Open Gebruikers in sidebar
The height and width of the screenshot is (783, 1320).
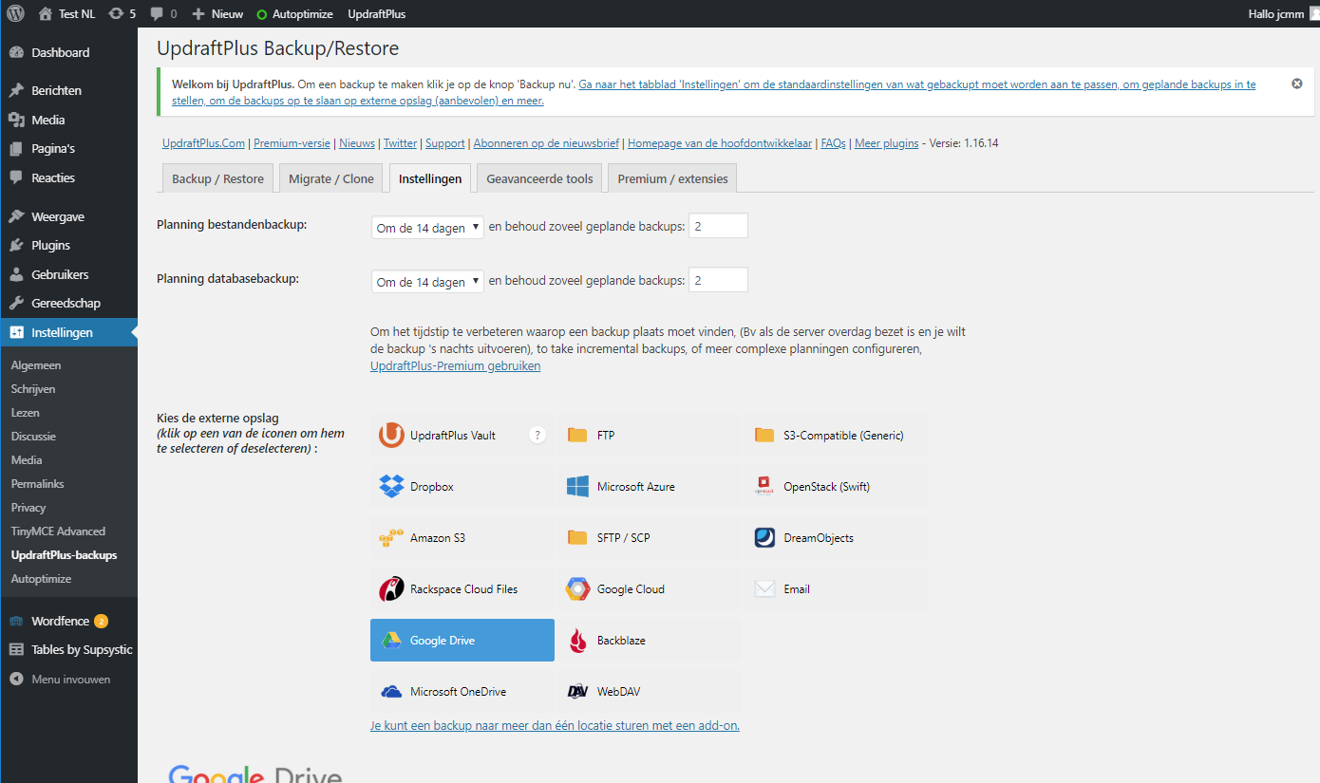[68, 274]
